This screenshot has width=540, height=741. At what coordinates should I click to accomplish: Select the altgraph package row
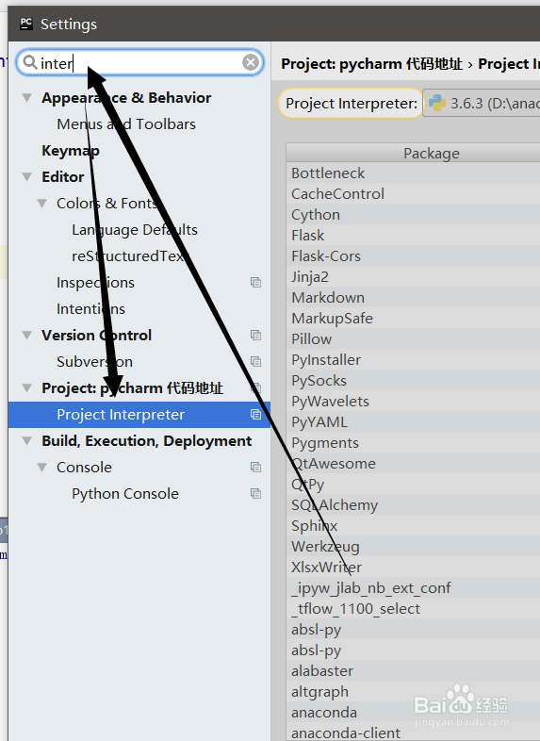[413, 692]
